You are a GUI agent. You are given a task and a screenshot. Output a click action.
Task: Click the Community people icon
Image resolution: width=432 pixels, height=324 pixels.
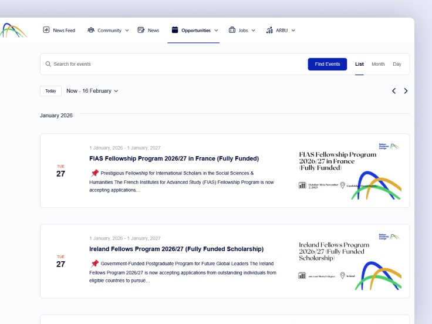pyautogui.click(x=91, y=30)
